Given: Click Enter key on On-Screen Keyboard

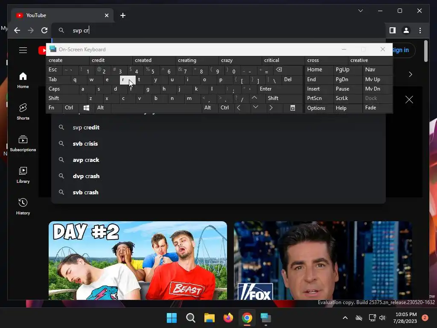Looking at the screenshot, I should pyautogui.click(x=280, y=89).
